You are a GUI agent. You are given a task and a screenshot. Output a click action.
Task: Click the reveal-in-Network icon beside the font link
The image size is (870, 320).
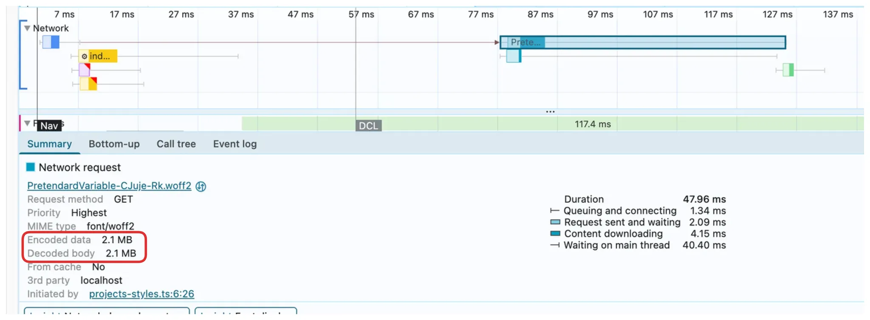201,186
